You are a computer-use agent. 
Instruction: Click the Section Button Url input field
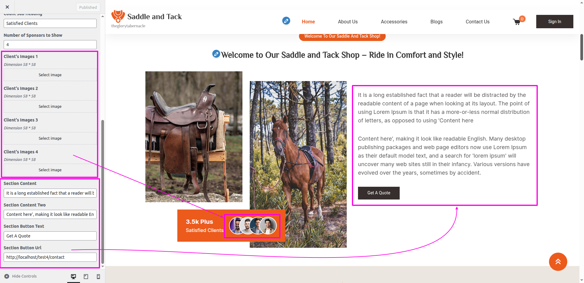tap(50, 257)
